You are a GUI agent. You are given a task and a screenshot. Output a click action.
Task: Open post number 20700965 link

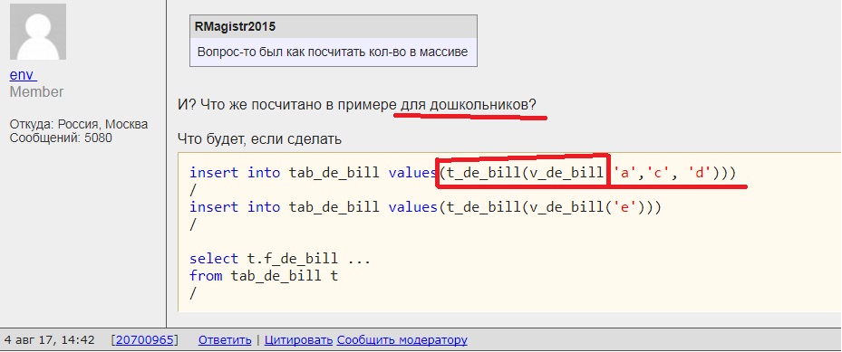(144, 339)
